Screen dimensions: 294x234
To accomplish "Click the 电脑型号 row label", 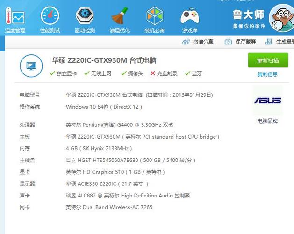I will [x=30, y=95].
